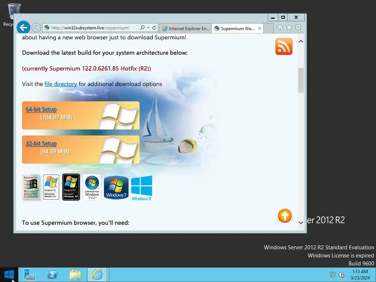Image resolution: width=376 pixels, height=282 pixels.
Task: Click the Windows XP badge
Action: click(71, 187)
